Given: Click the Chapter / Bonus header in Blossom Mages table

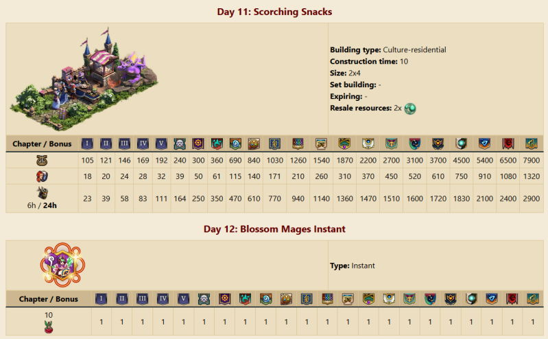Looking at the screenshot, I should click(49, 299).
